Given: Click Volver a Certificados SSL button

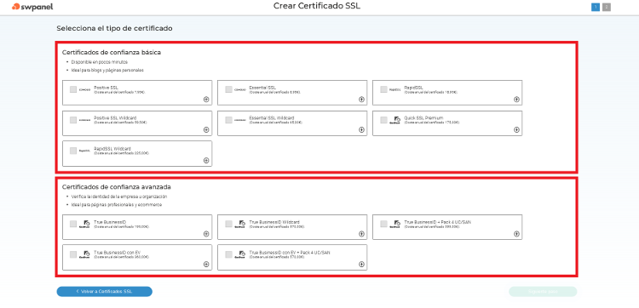Looking at the screenshot, I should (104, 291).
